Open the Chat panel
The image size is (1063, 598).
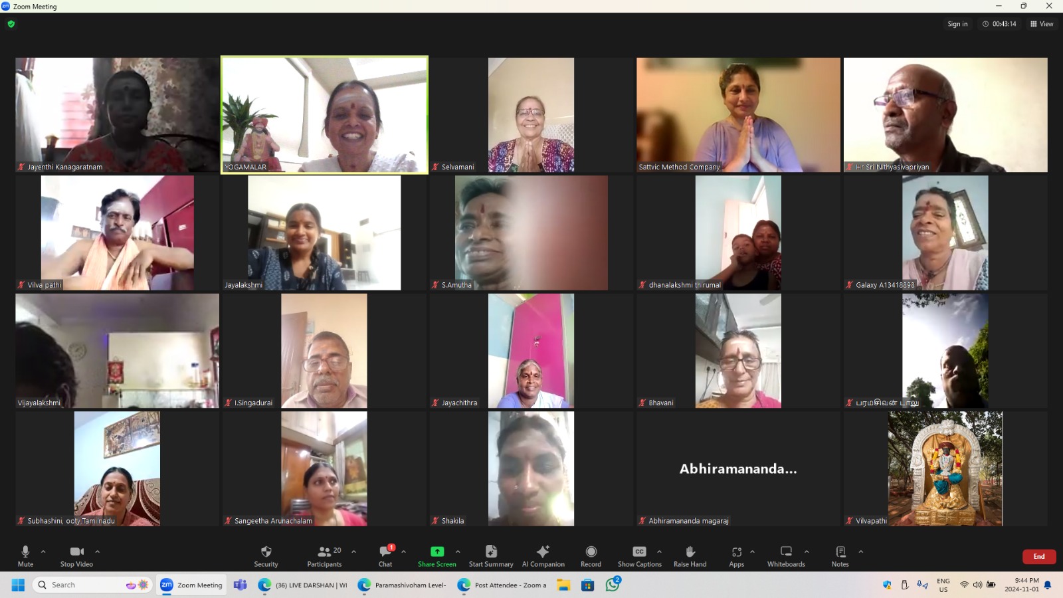[x=385, y=555]
